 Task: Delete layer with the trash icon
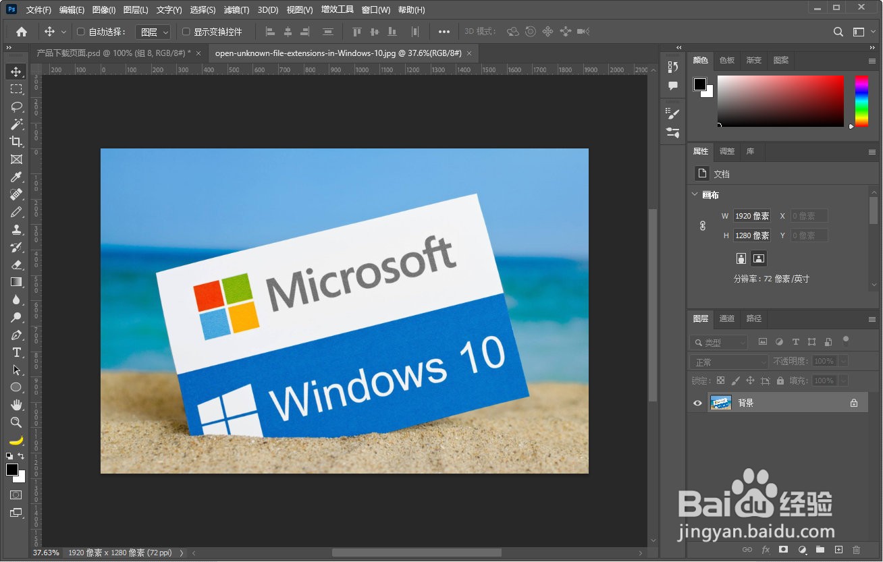pyautogui.click(x=857, y=550)
